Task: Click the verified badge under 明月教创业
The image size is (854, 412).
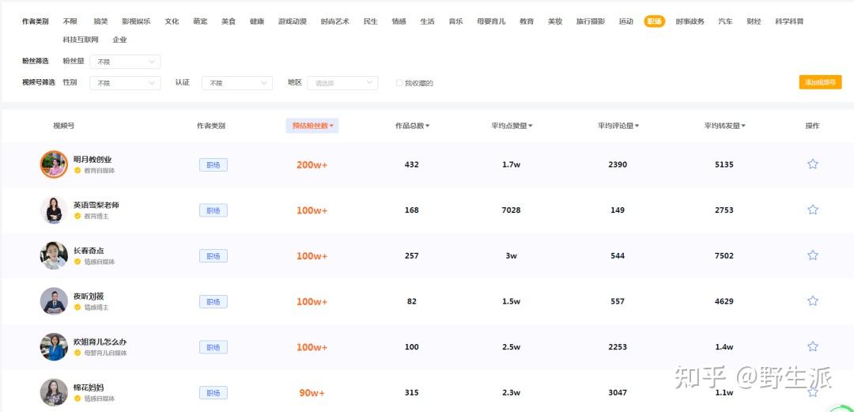Action: pos(77,171)
